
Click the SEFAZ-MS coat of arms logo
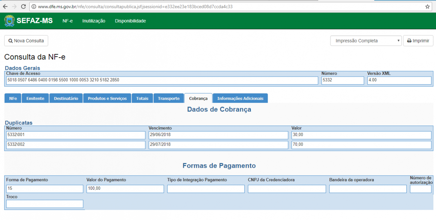click(x=10, y=21)
